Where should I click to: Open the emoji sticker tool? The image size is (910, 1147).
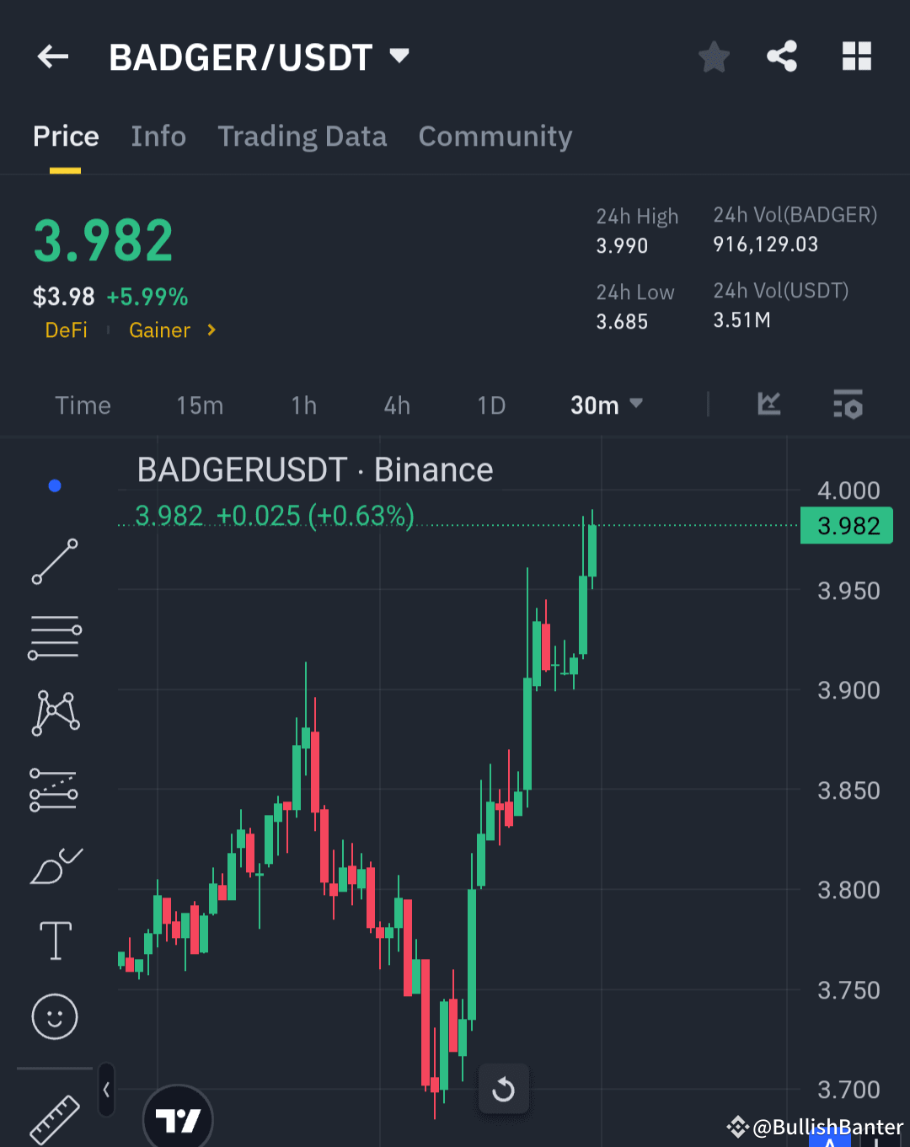(x=54, y=1016)
